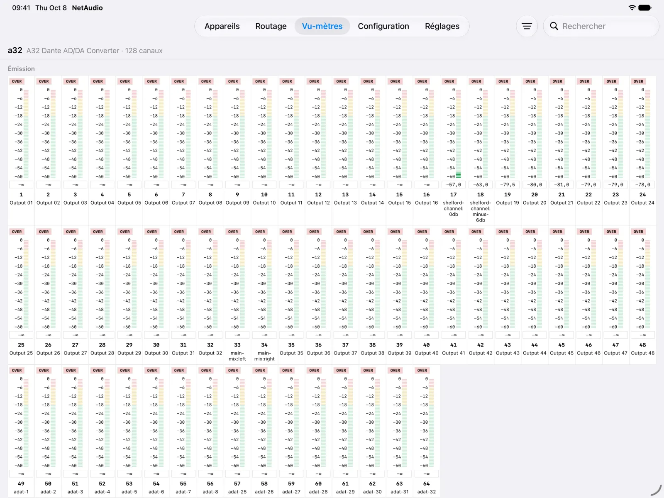Click the search magnifier icon
The image size is (664, 498).
coord(554,26)
